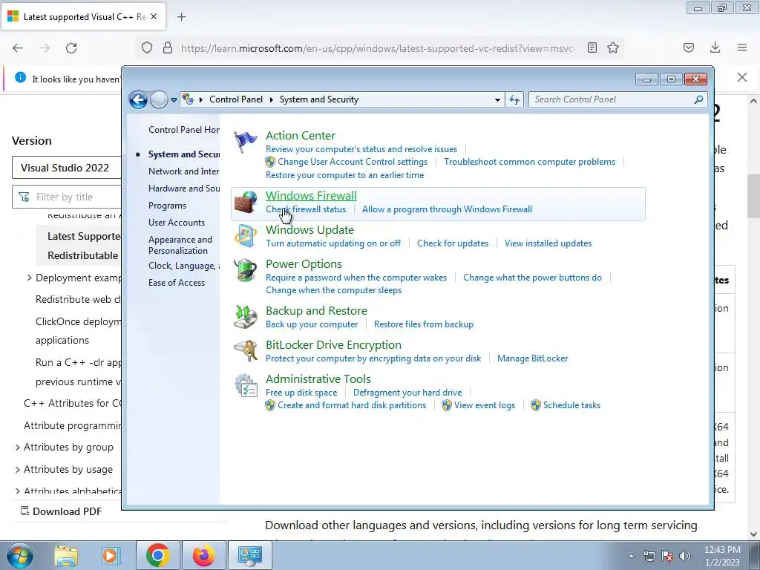760x570 pixels.
Task: Click Check firewall status link
Action: [306, 209]
